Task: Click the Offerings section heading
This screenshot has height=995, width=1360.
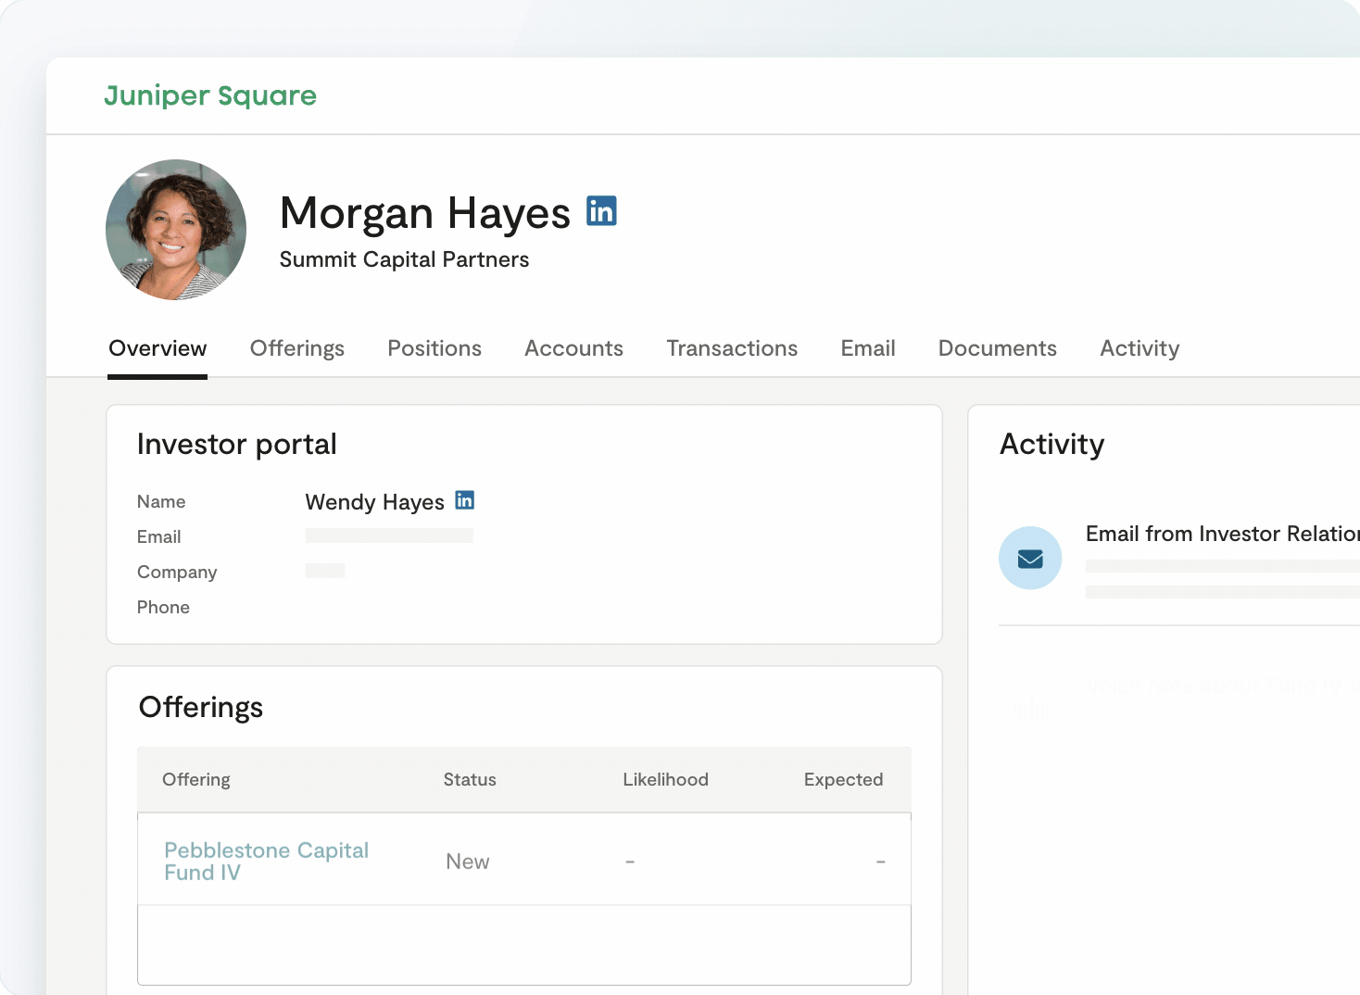Action: click(201, 708)
